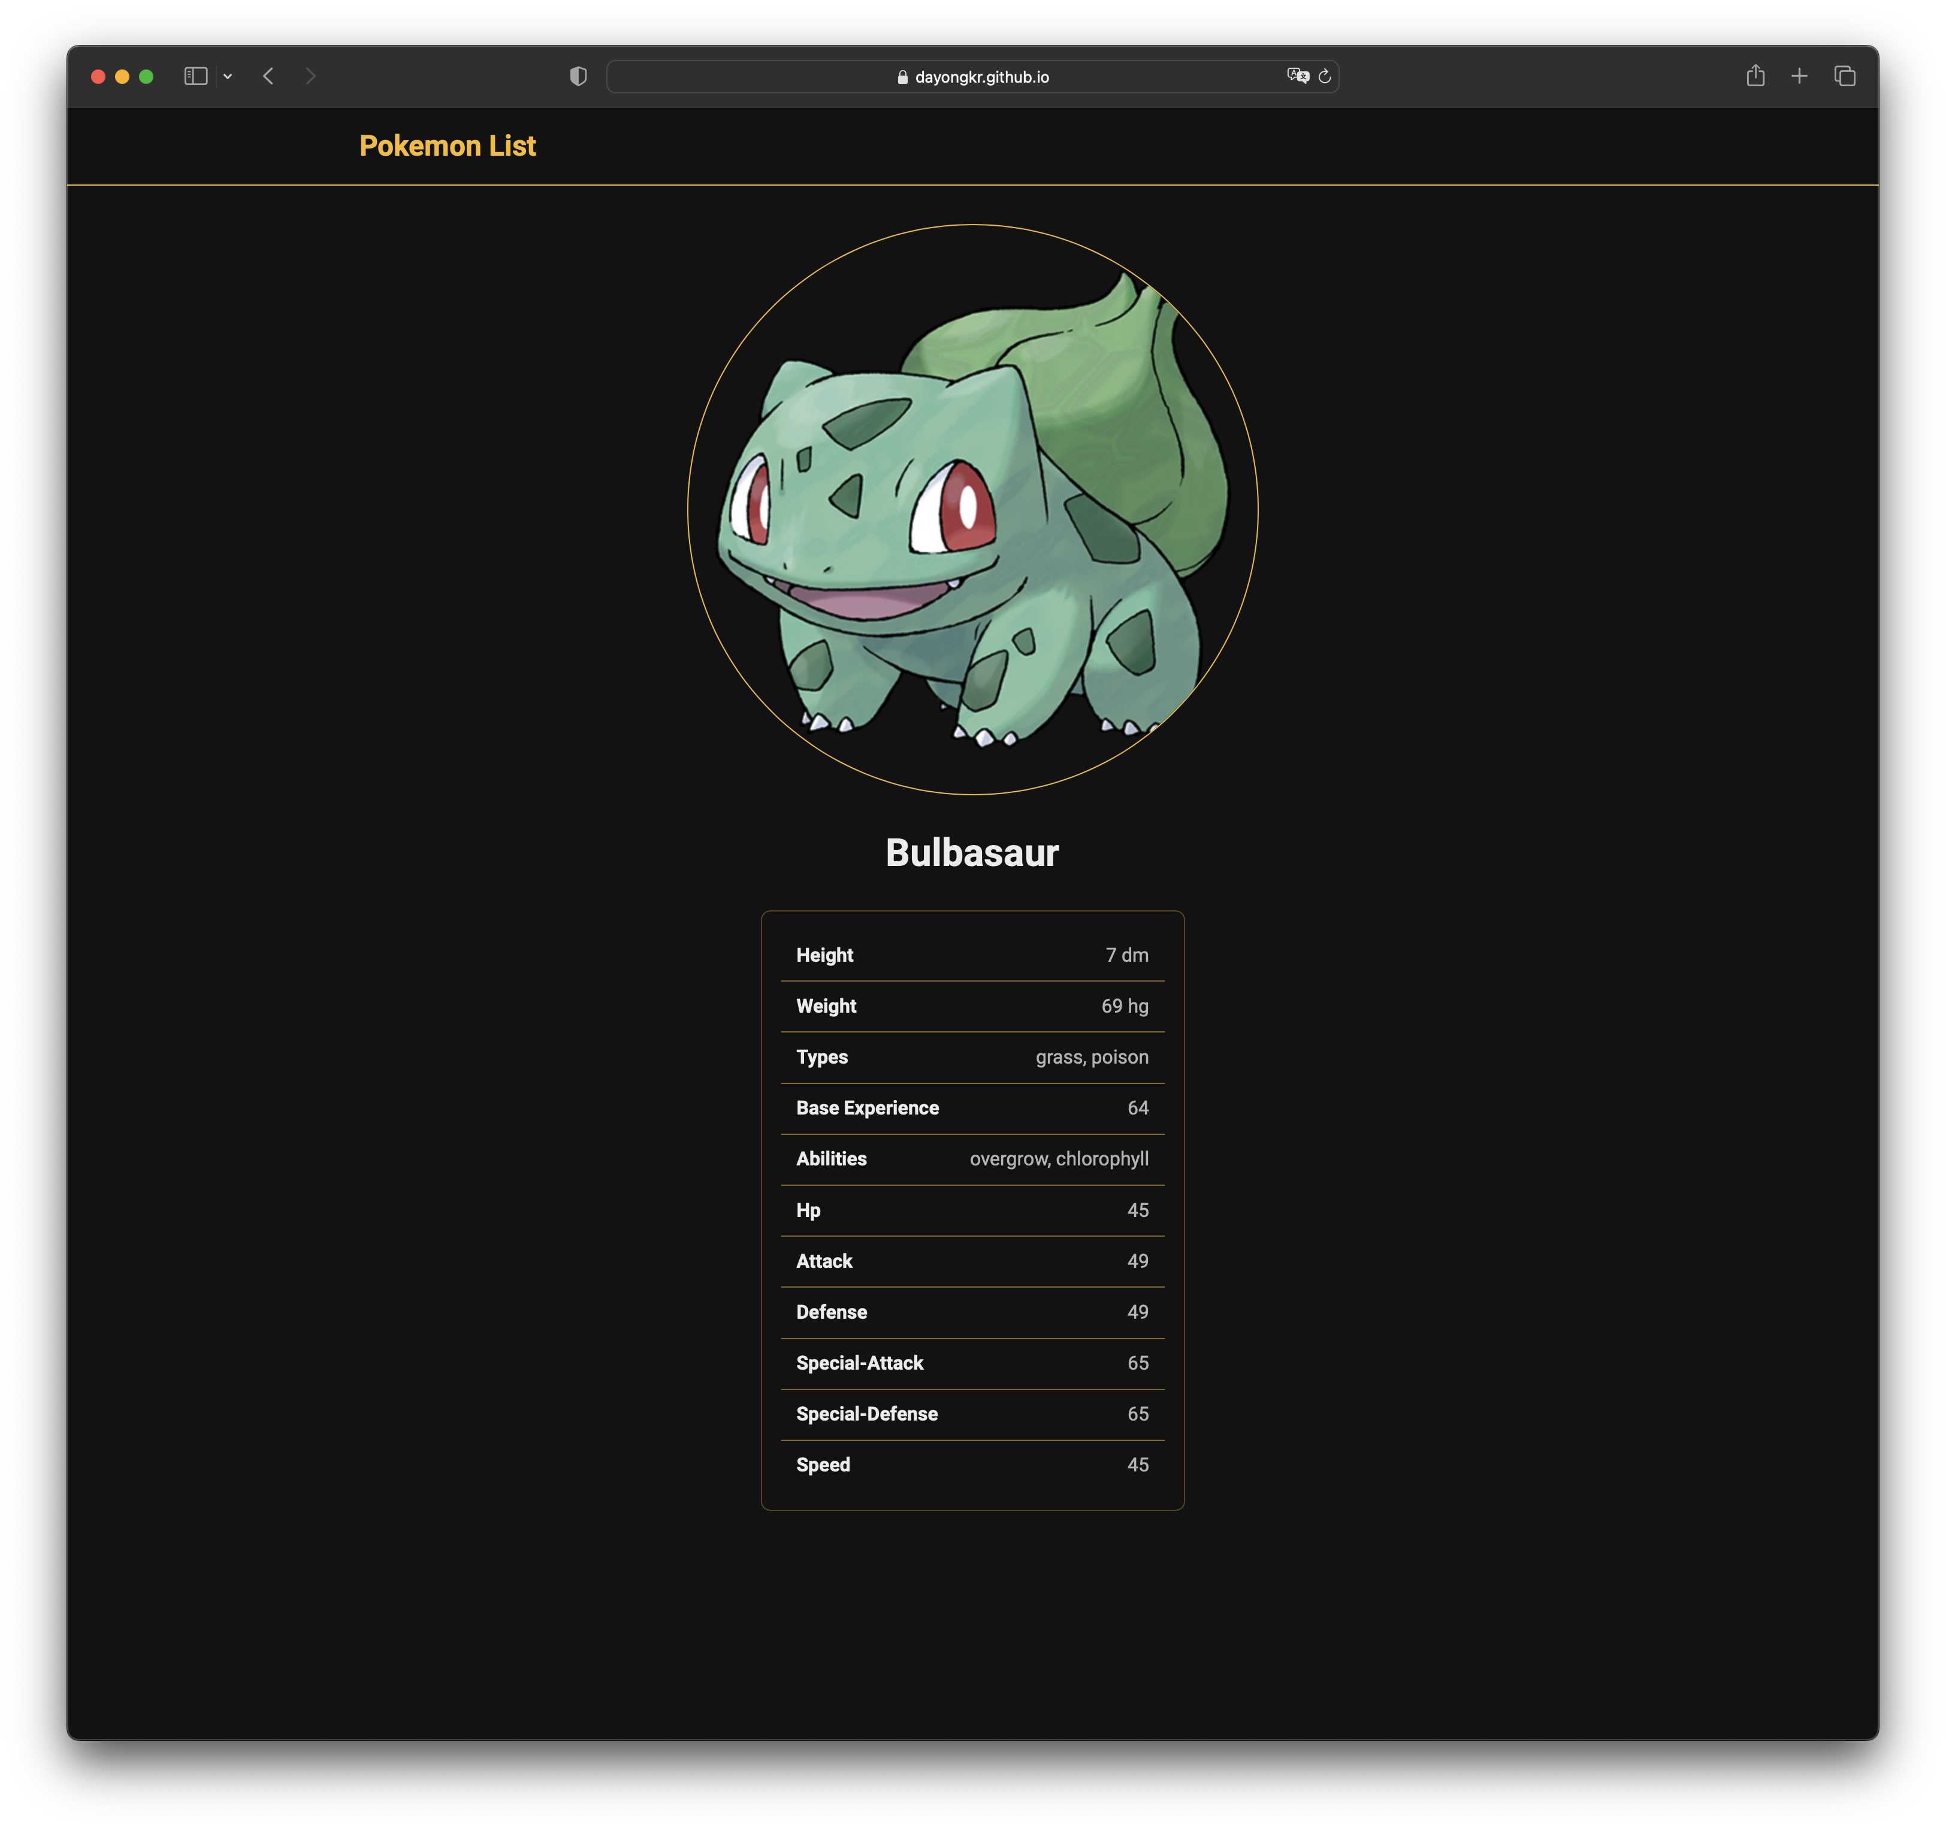This screenshot has height=1829, width=1946.
Task: Select the Base Experience label
Action: pos(868,1108)
